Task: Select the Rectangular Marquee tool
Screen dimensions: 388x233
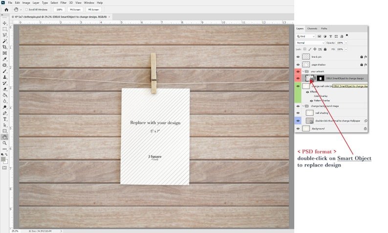Action: [4, 29]
